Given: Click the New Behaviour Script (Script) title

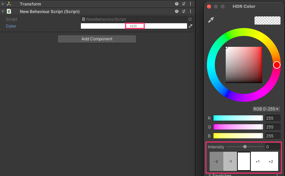Looking at the screenshot, I should pos(50,12).
